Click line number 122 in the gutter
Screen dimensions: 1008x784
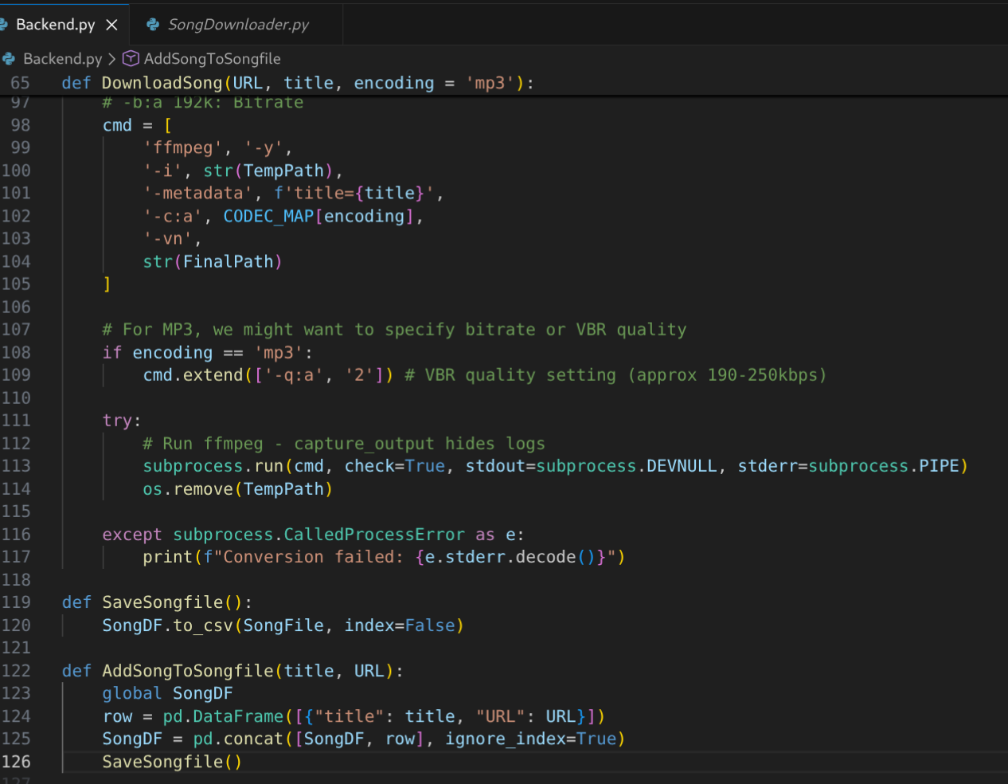[16, 671]
